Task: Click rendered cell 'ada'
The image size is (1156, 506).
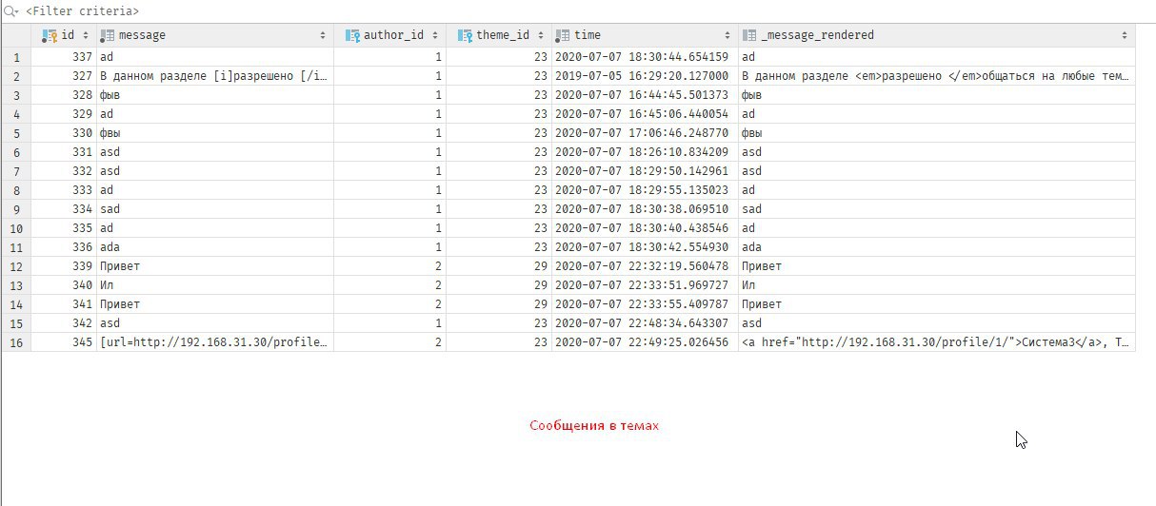Action: pos(937,247)
